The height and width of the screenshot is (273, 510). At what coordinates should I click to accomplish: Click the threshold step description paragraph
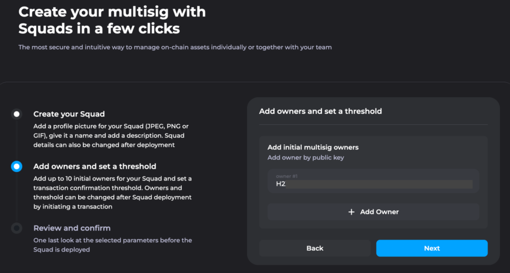pyautogui.click(x=113, y=193)
